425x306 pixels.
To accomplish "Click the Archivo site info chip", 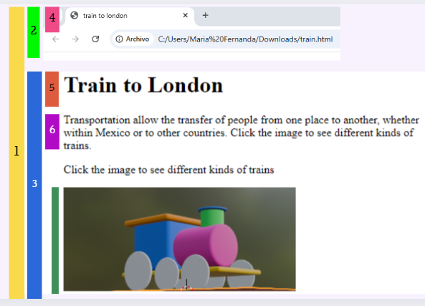I will tap(133, 39).
